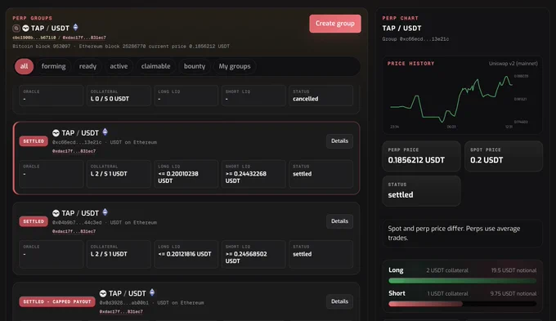Switch to the 'ready' filter tab
The width and height of the screenshot is (556, 321).
pos(87,66)
